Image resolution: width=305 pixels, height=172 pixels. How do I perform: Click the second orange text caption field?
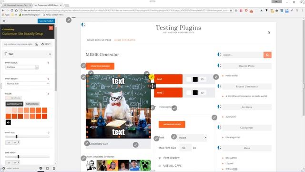(x=168, y=93)
